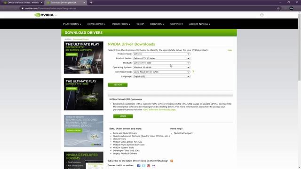301x169 pixels.
Task: Close the Download Drivers tab
Action: [x=84, y=3]
